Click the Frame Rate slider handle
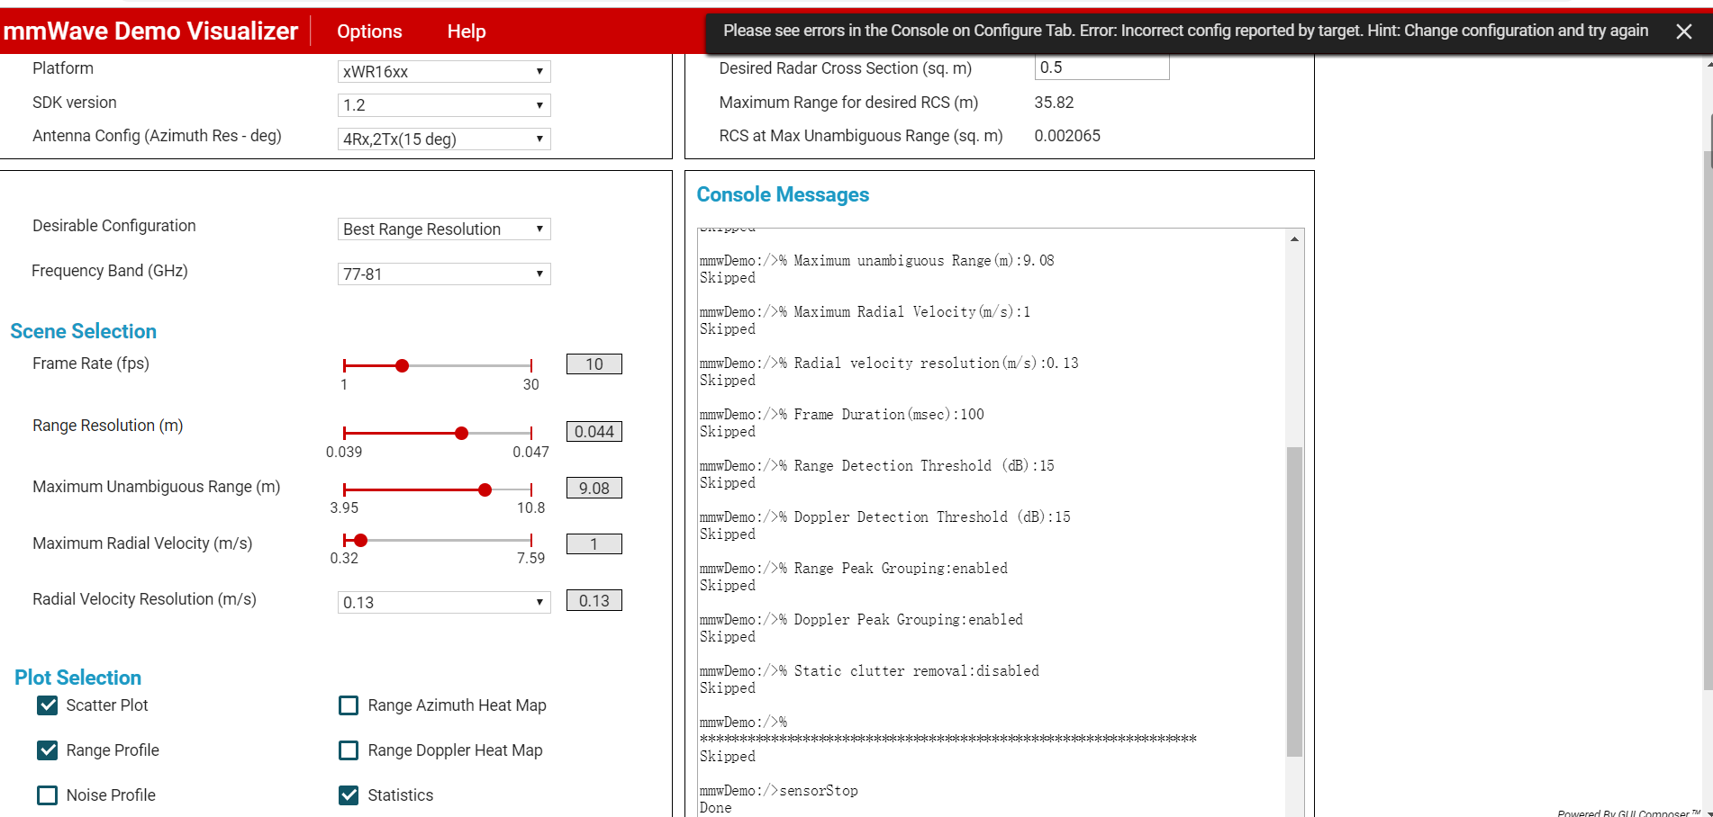Viewport: 1713px width, 817px height. coord(403,365)
